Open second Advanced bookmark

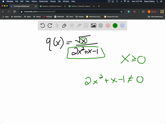(112, 17)
